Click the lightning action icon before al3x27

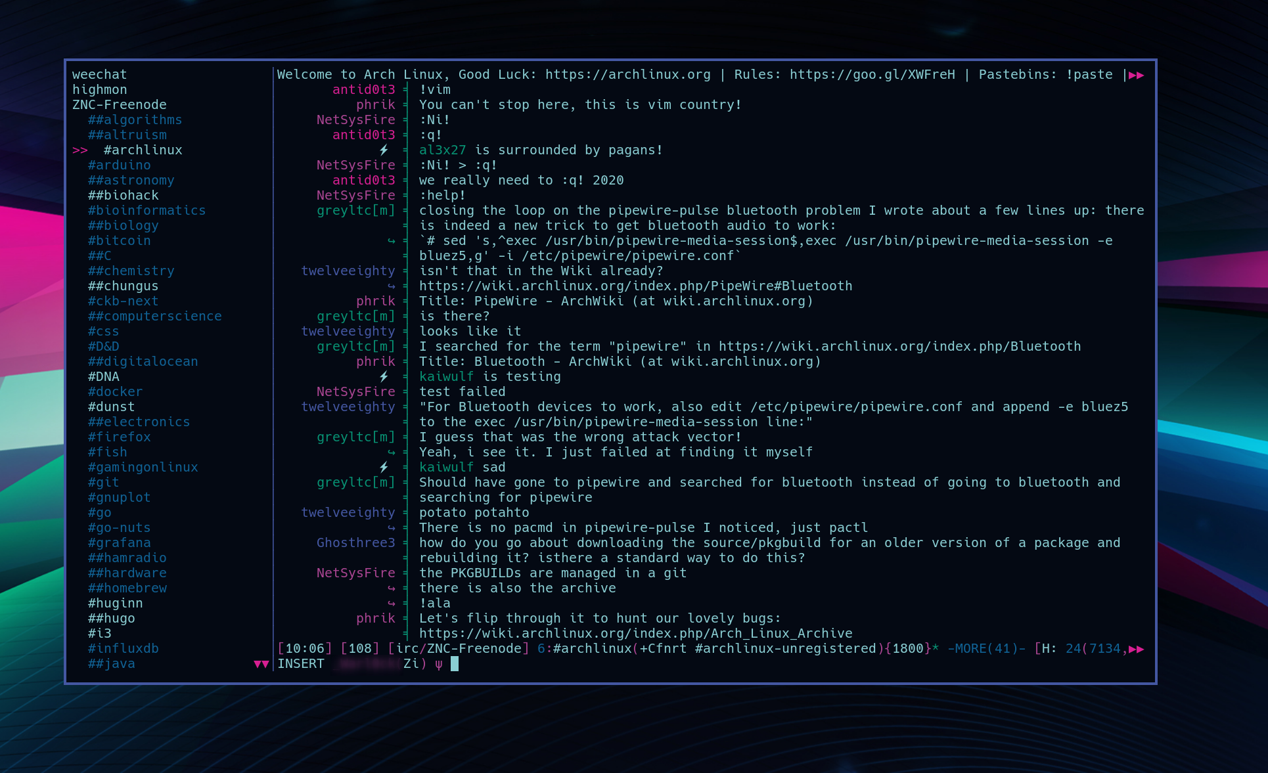(x=384, y=150)
